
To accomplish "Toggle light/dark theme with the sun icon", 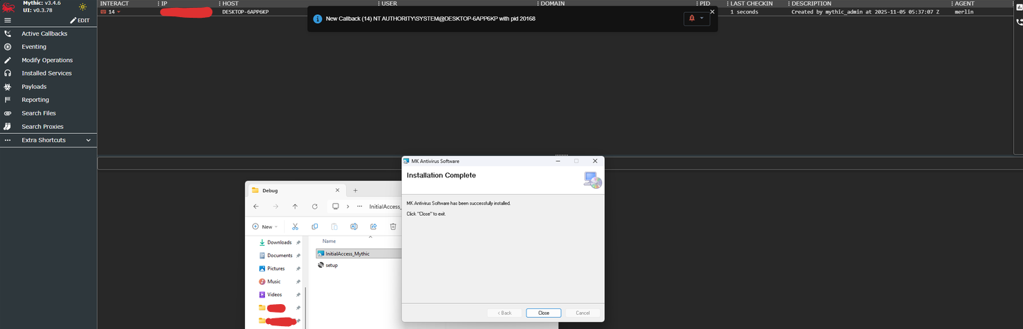I will [83, 7].
